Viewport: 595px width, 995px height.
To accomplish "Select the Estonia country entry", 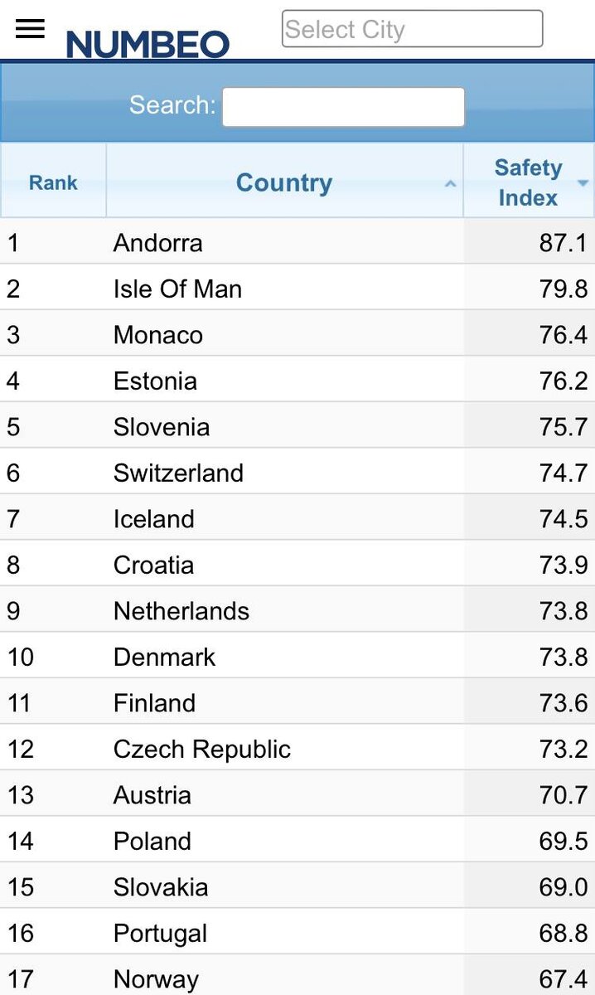I will click(155, 381).
